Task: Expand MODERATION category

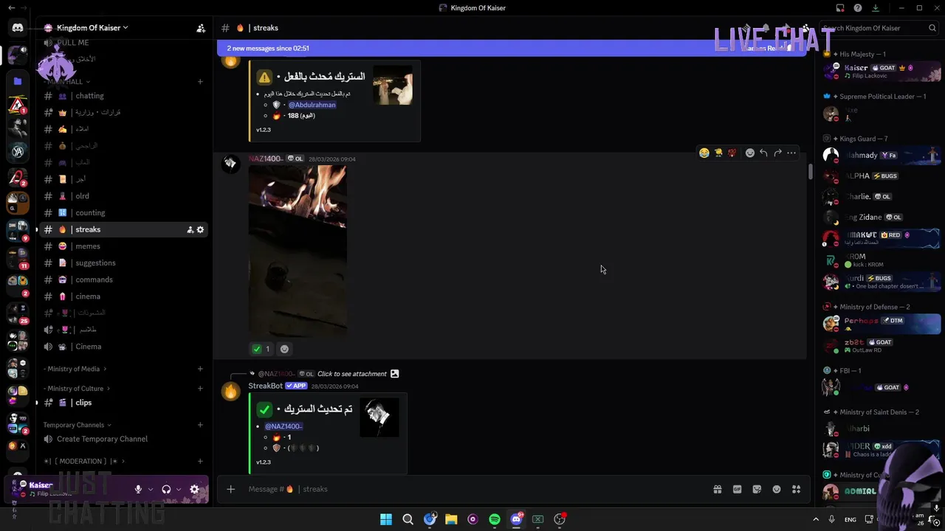Action: [83, 461]
